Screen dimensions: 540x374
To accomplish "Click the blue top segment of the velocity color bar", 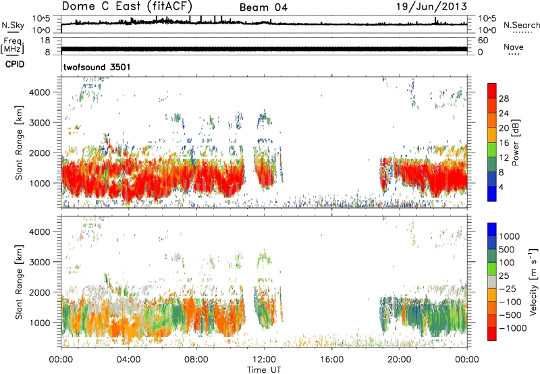I will 492,230.
